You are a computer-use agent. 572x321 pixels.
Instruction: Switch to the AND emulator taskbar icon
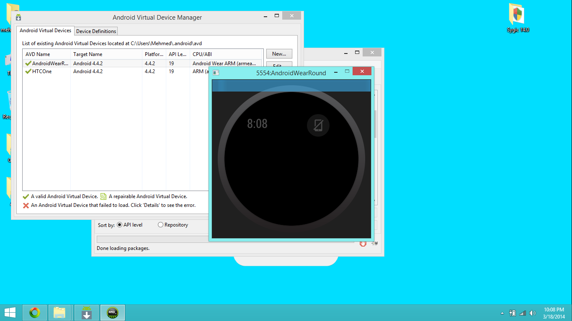click(113, 313)
